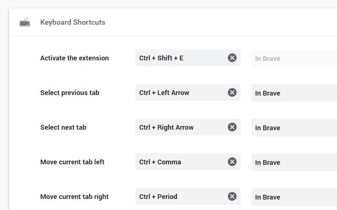Open scope dropdown for Move current tab right
Image resolution: width=337 pixels, height=210 pixels.
(x=294, y=197)
